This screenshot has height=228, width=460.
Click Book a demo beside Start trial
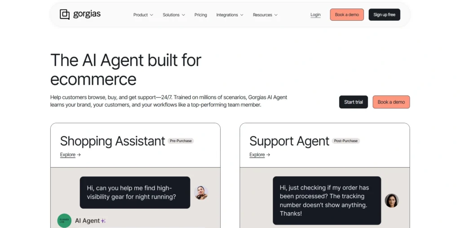coord(391,102)
